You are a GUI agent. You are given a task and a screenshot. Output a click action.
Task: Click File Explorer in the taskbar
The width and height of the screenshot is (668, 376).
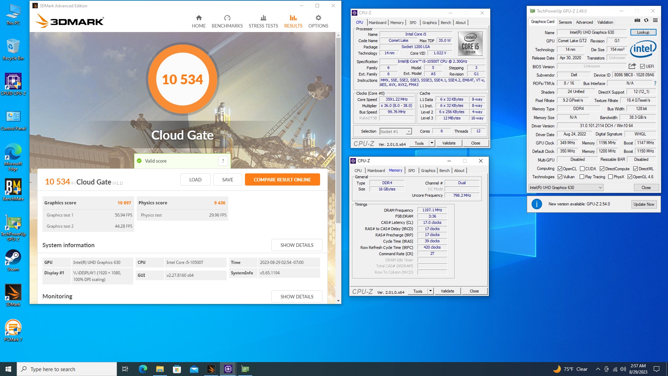click(160, 369)
